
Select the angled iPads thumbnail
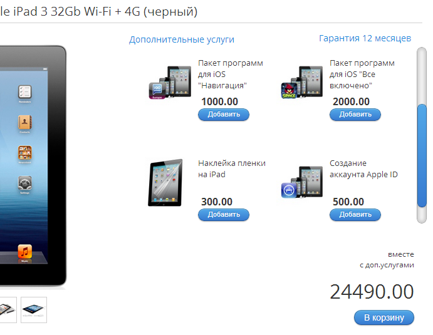[x=8, y=309]
